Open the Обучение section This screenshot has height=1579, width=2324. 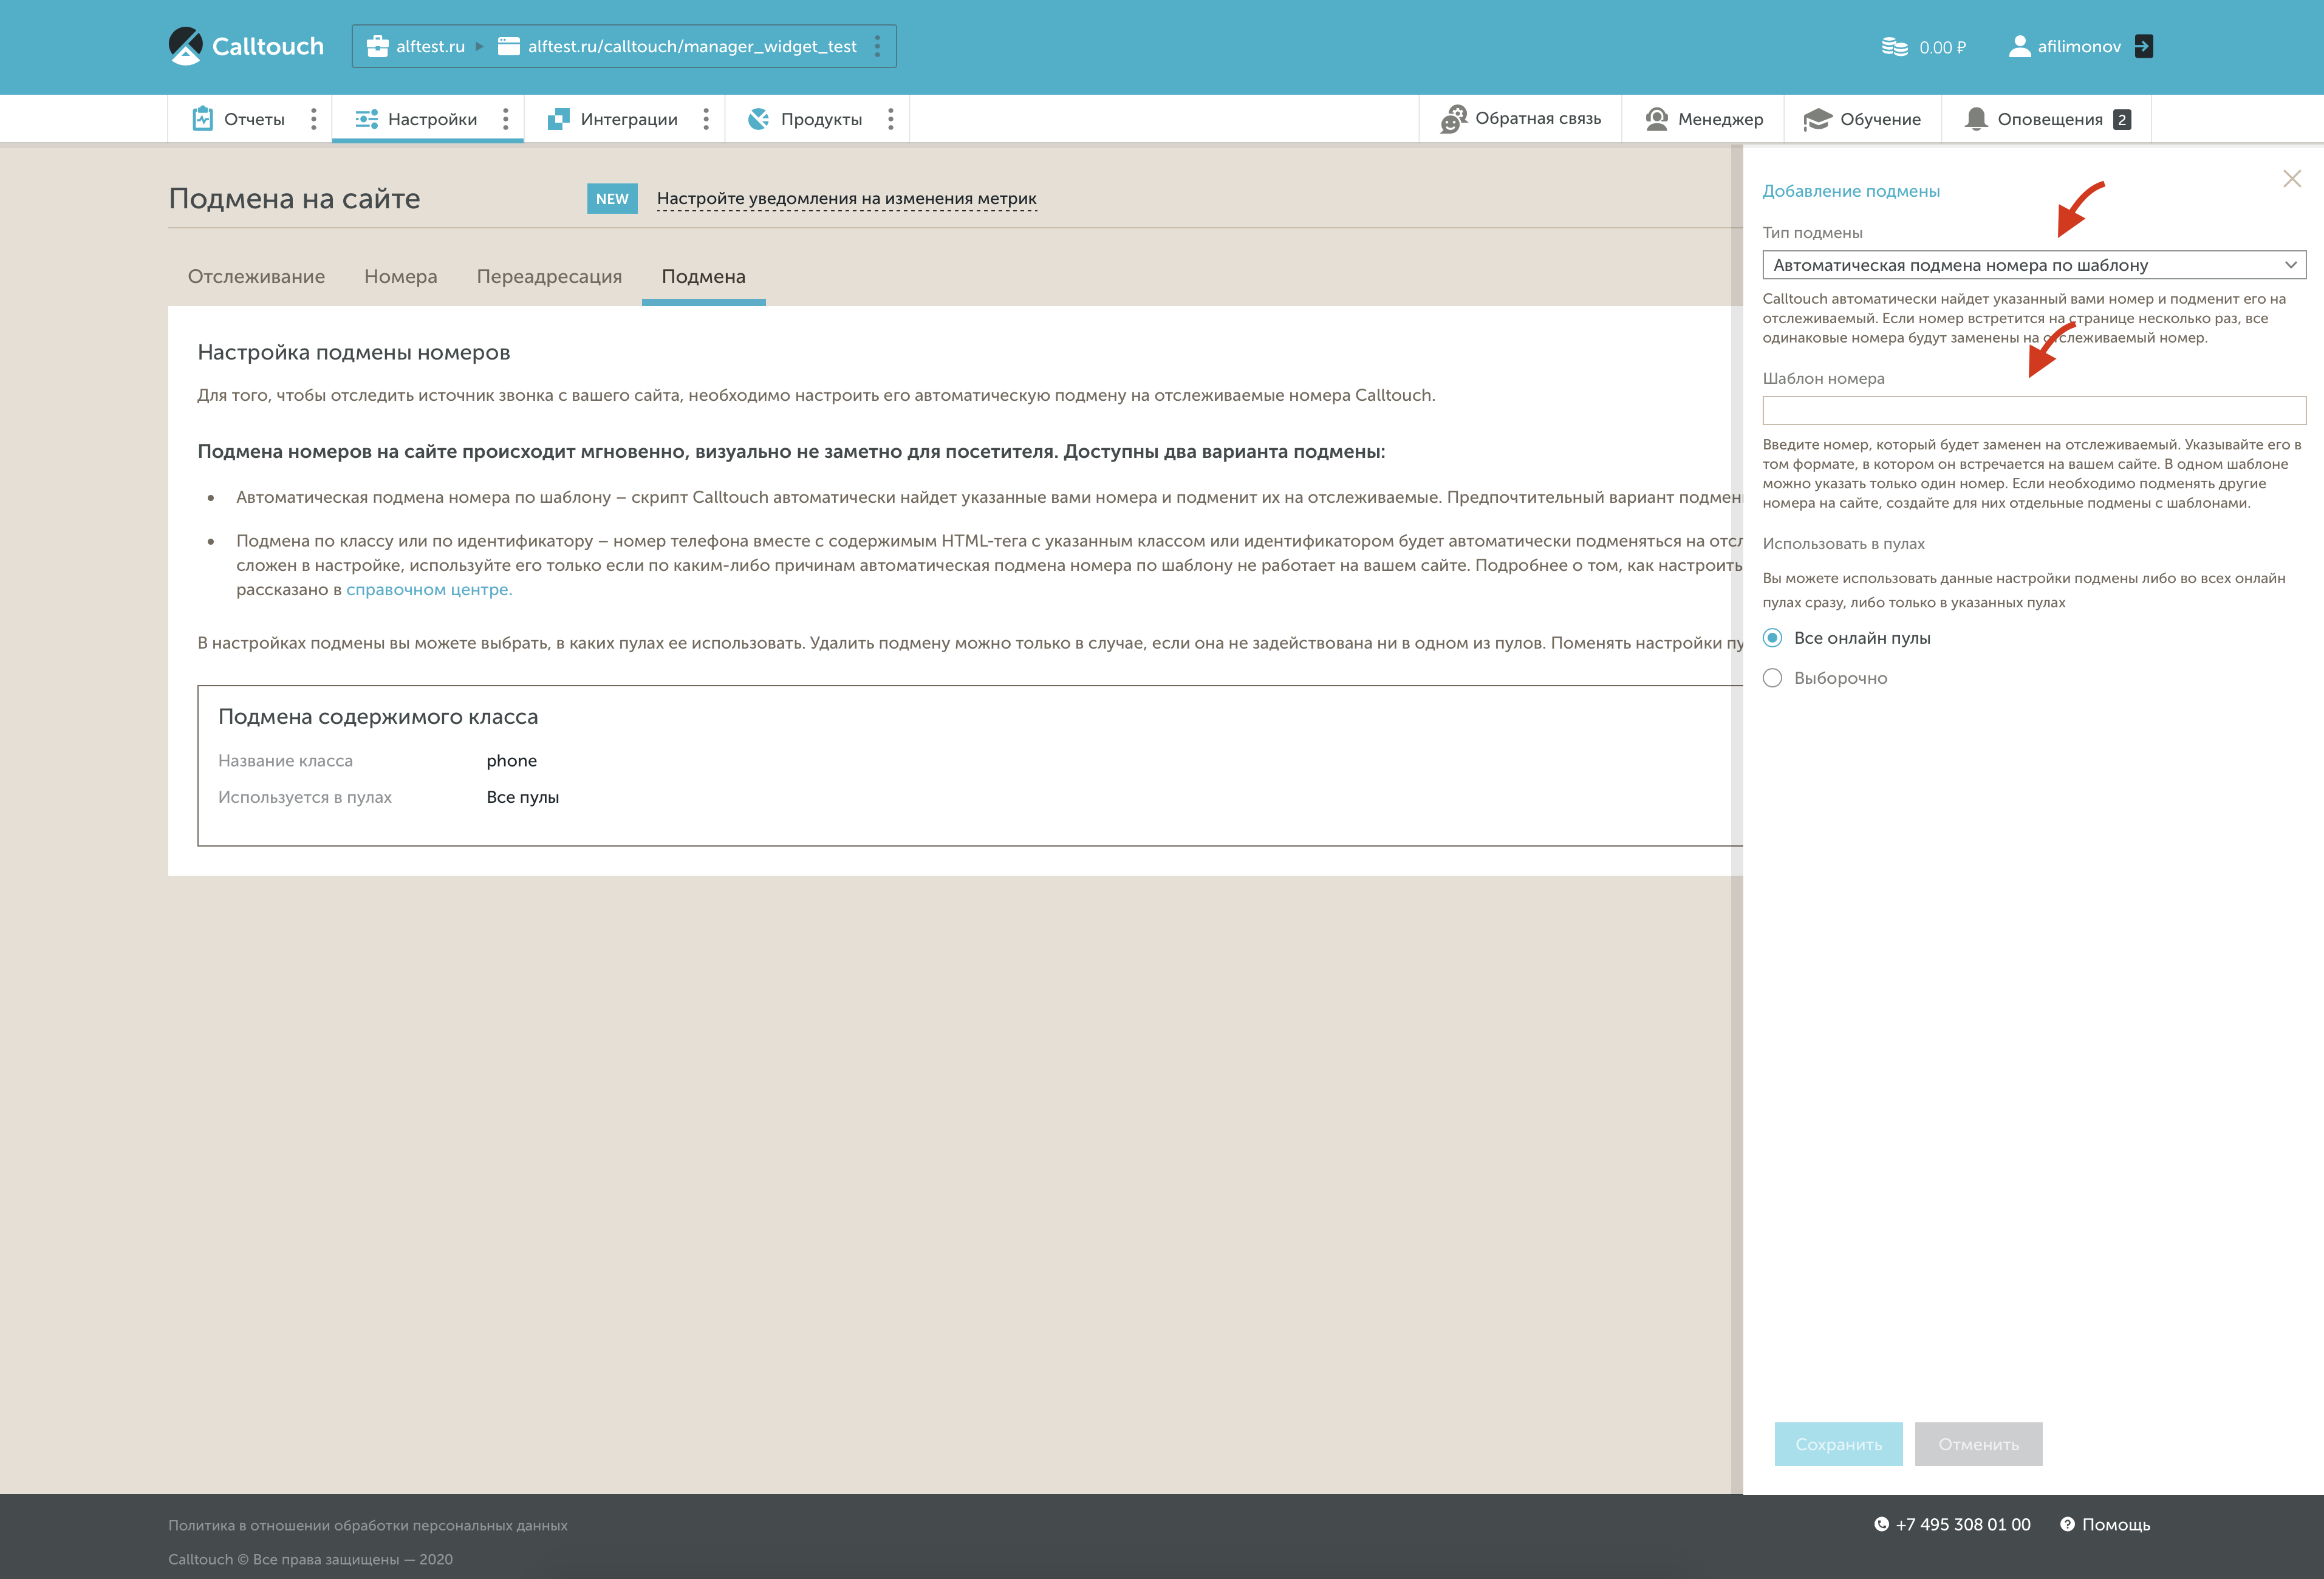coord(1880,119)
